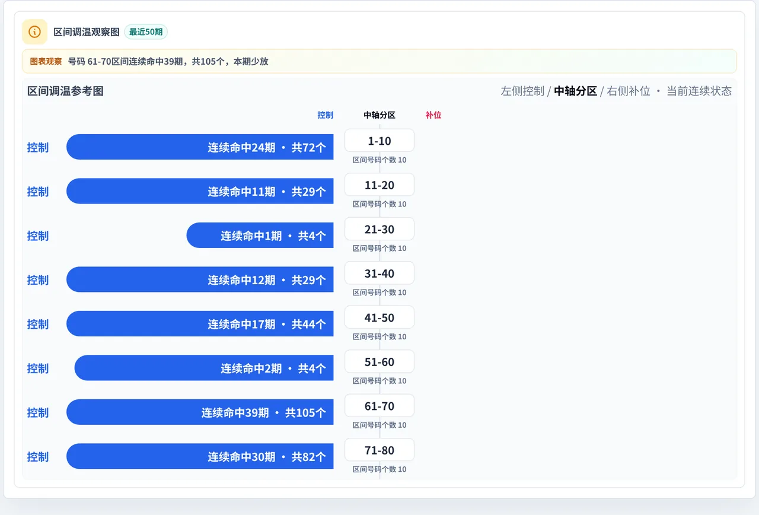Click the 控制 label in the 21-30 row
The height and width of the screenshot is (515, 759).
point(38,236)
